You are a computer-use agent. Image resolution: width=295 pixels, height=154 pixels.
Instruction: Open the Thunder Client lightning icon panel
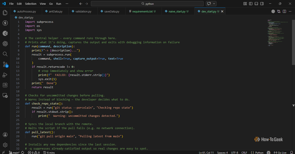pos(5,23)
